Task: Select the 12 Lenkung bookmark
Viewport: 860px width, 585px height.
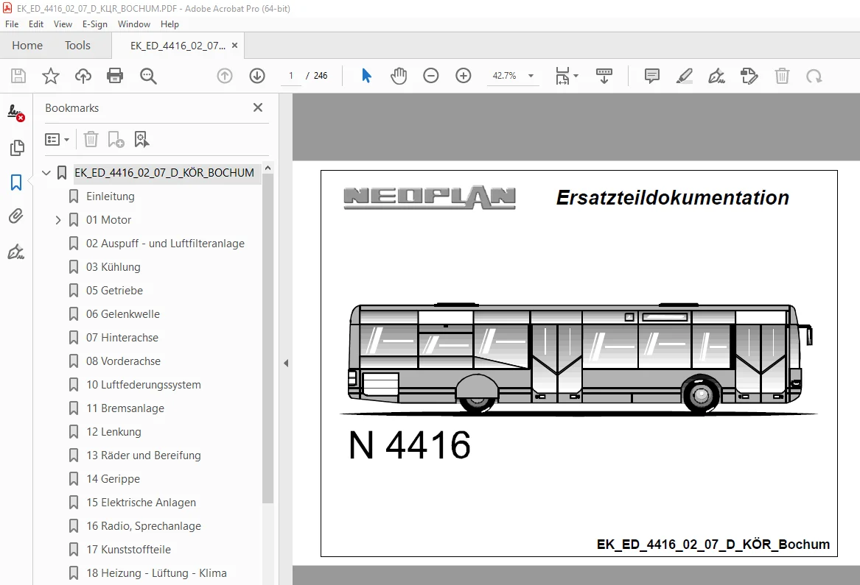Action: pos(113,432)
